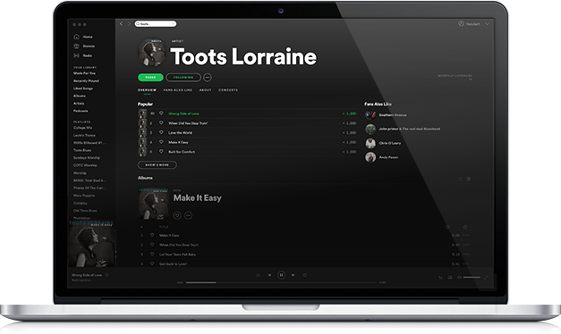Open Make It Easy album more options

(188, 215)
